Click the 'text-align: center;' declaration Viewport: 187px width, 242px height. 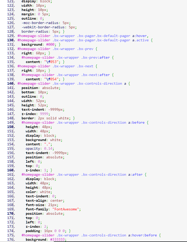click(x=45, y=201)
